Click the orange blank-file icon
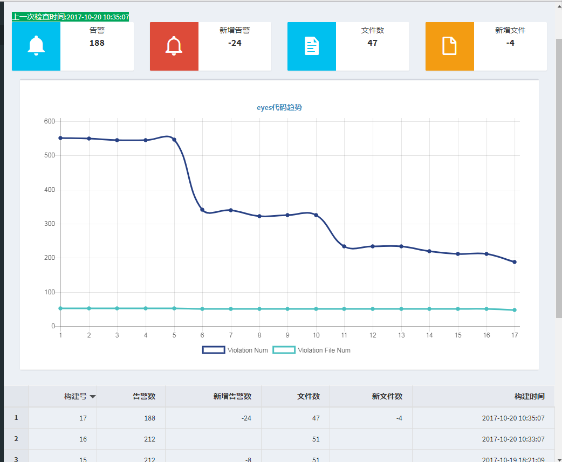The height and width of the screenshot is (462, 562). click(x=449, y=46)
